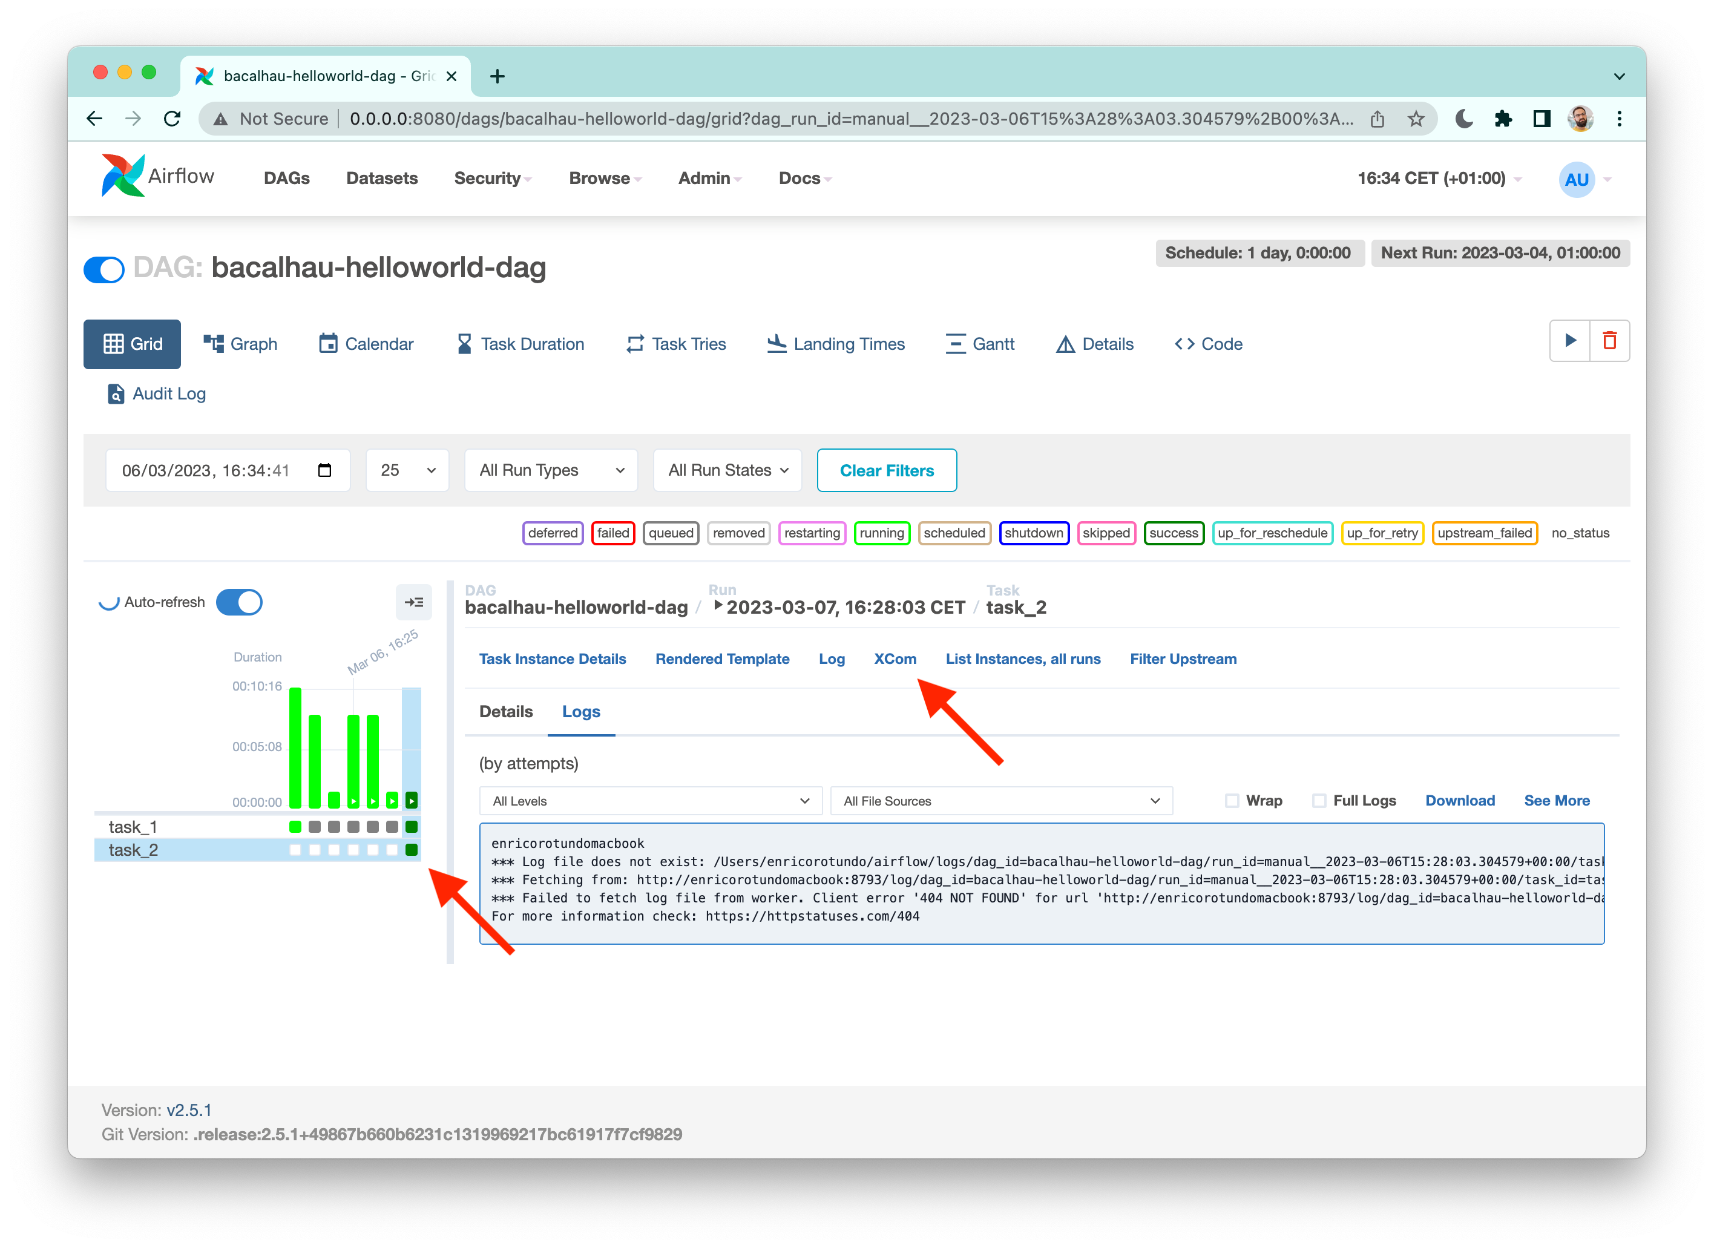Filter by the skipped state badge
1714x1248 pixels.
pos(1106,533)
